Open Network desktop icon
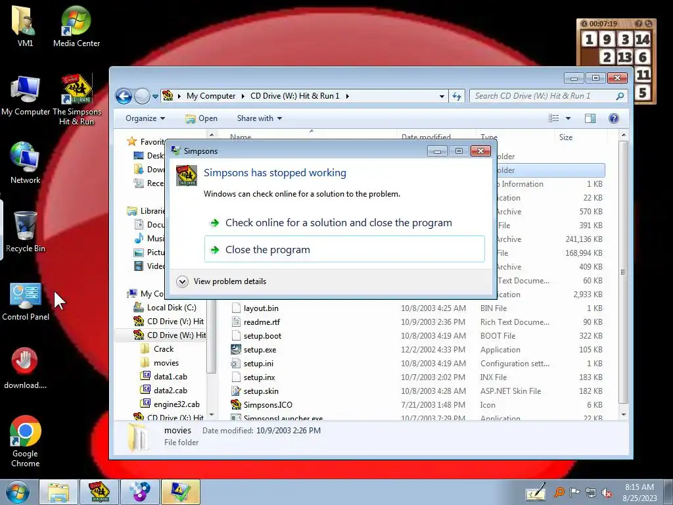The image size is (673, 505). 25,162
